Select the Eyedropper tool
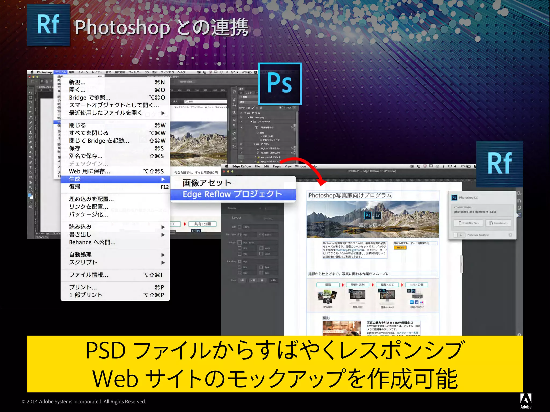Screen dimensions: 550x412 coord(30,117)
